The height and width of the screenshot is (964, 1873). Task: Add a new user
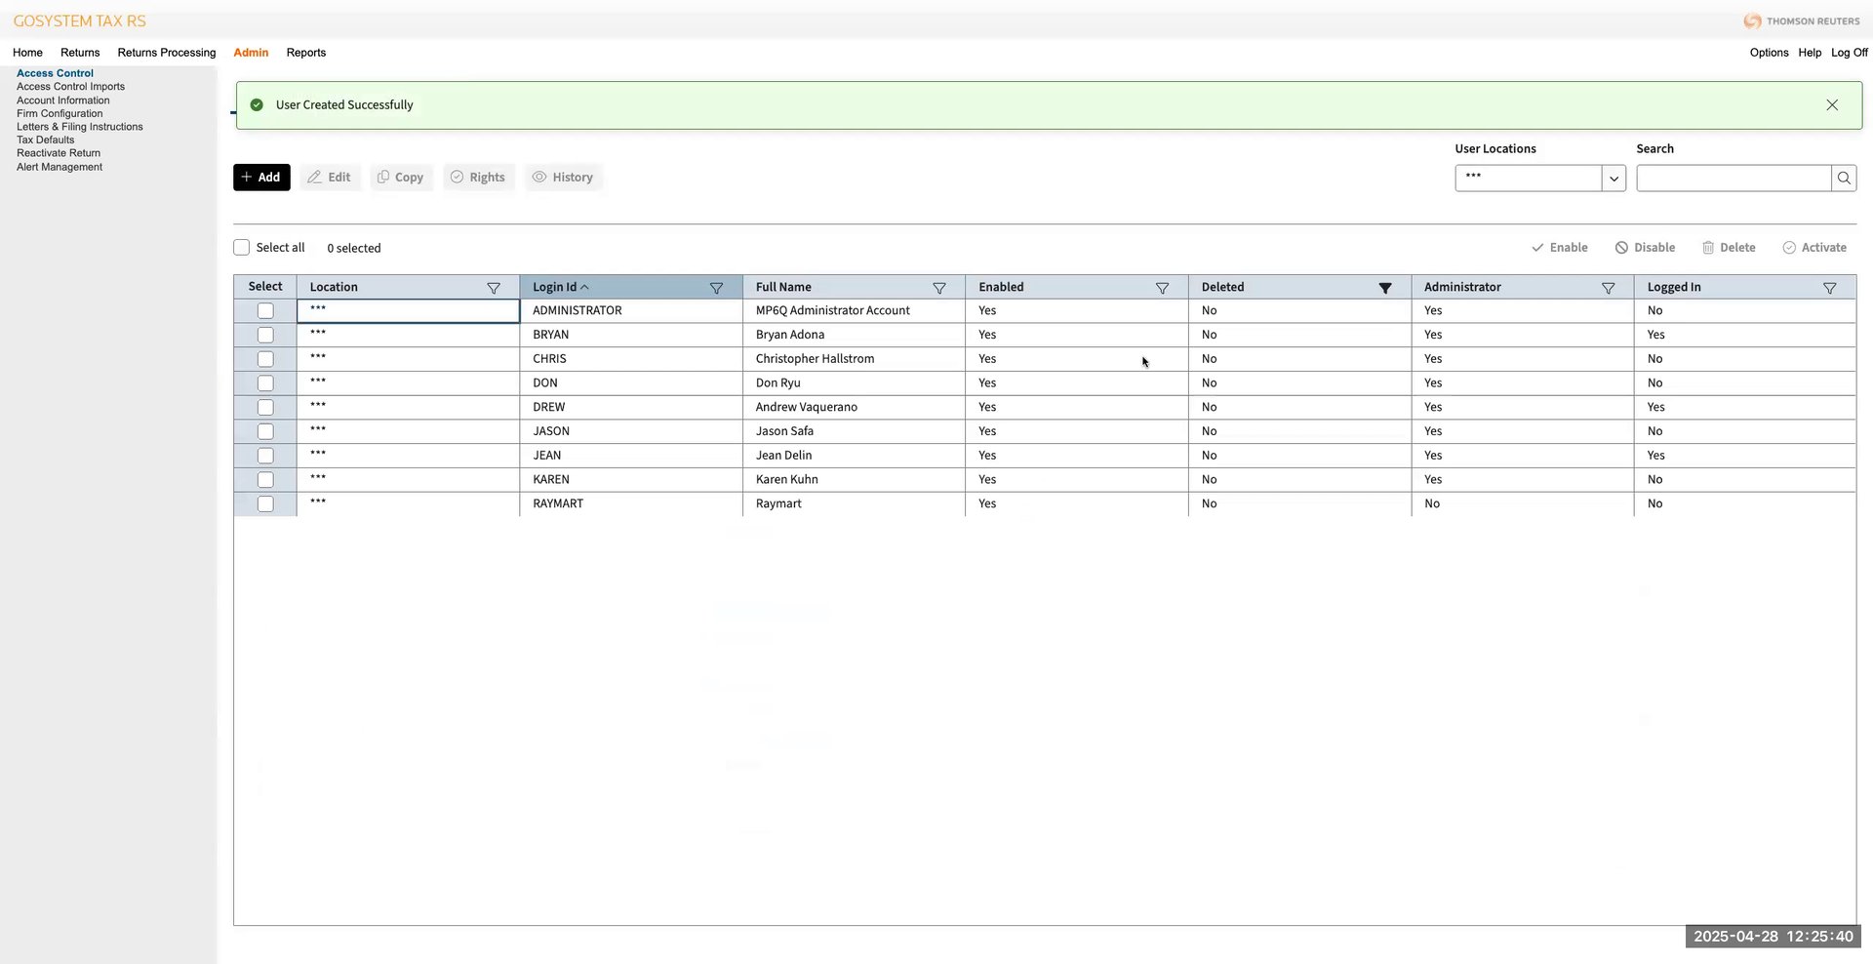(261, 177)
